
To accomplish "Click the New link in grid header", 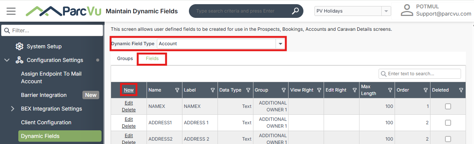I will point(129,90).
